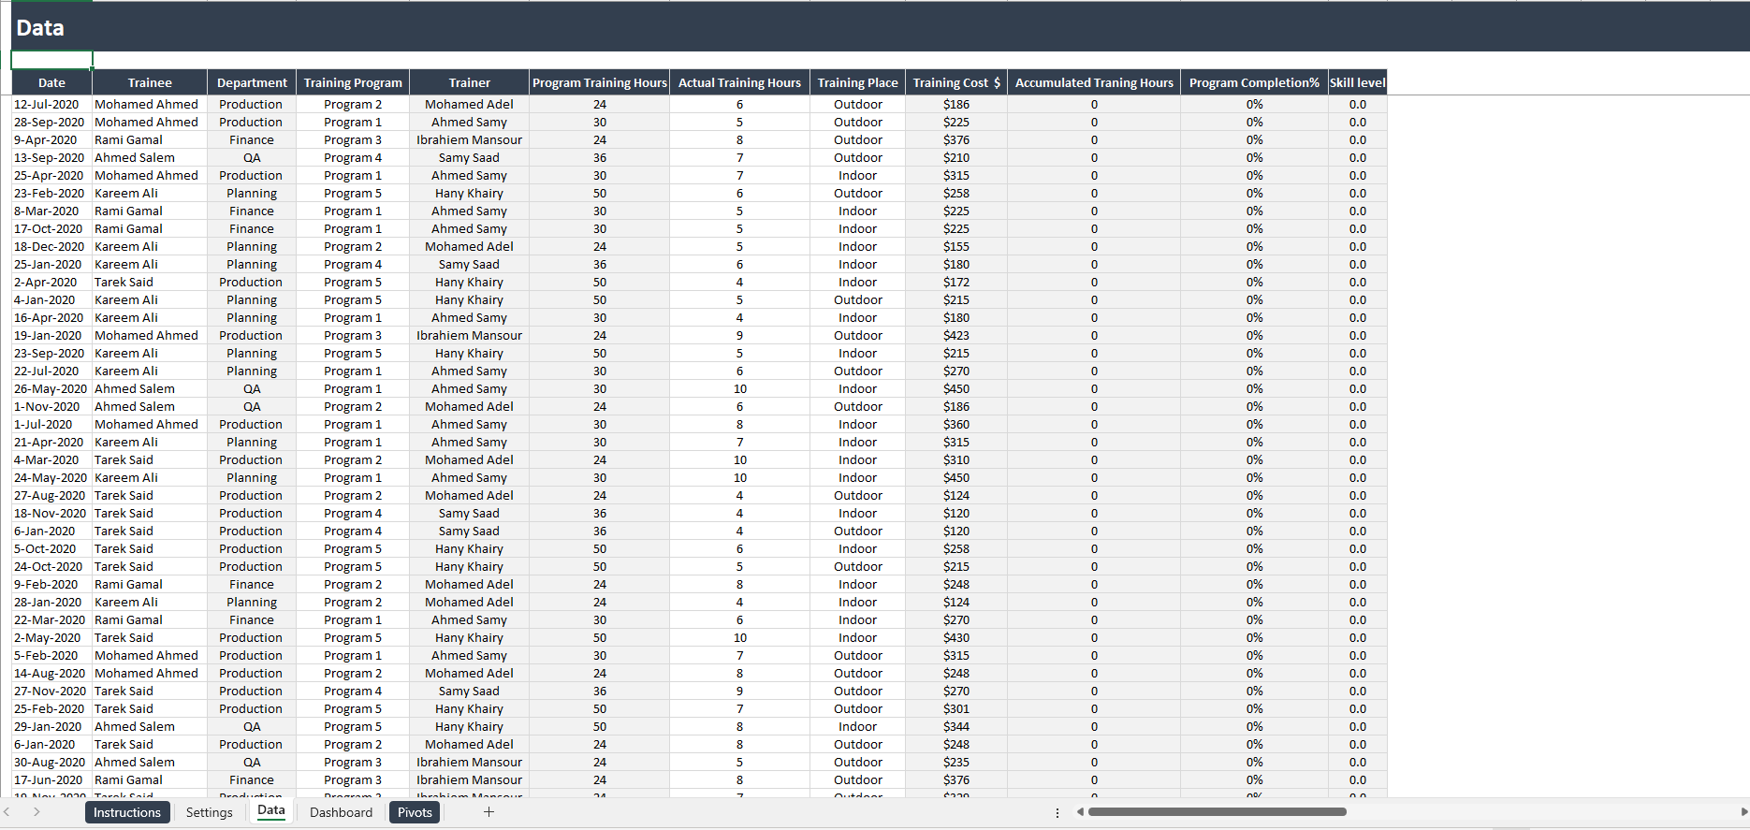The image size is (1750, 830).
Task: Select date cell 14-Aug-2020
Action: tap(51, 674)
